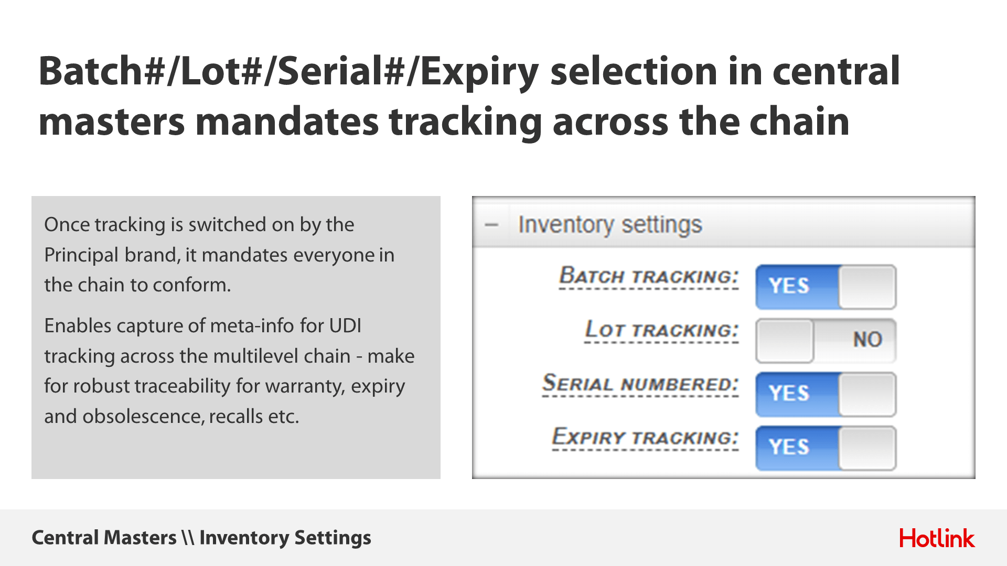This screenshot has width=1007, height=566.
Task: Click the YES text on Batch Tracking
Action: coord(789,286)
